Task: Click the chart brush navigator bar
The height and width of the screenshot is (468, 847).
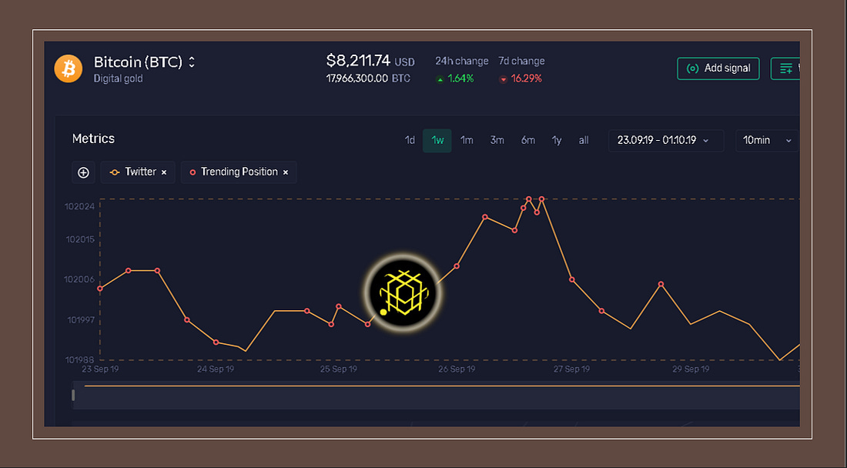Action: pos(436,395)
